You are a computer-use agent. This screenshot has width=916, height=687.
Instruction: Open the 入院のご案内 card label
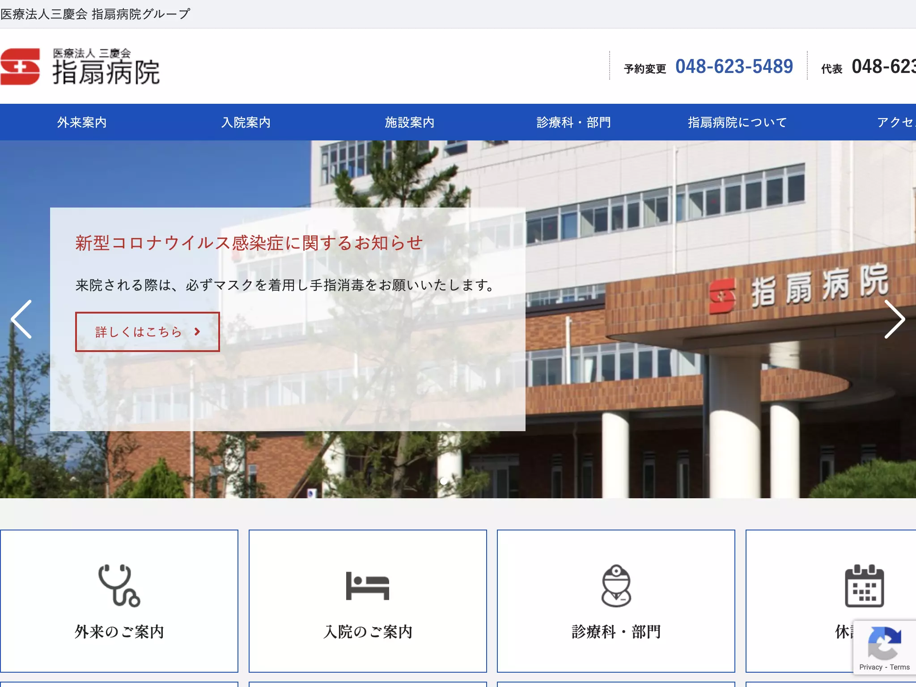pos(368,632)
